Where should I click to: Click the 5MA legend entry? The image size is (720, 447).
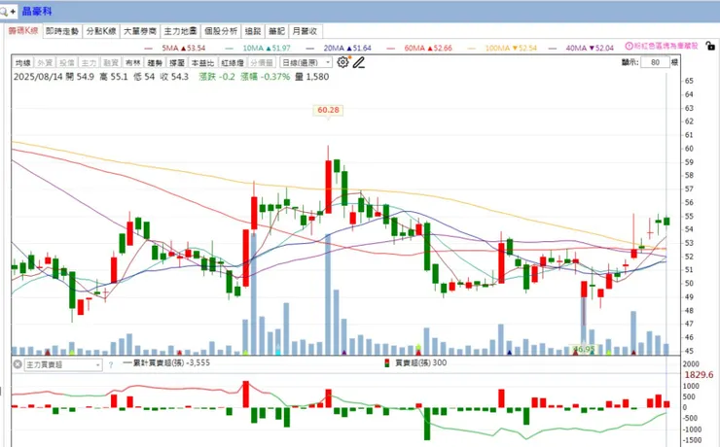(x=175, y=48)
